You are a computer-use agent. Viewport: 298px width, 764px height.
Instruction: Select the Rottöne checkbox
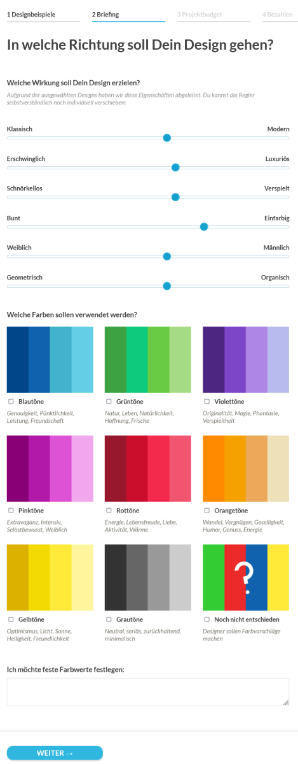(109, 511)
